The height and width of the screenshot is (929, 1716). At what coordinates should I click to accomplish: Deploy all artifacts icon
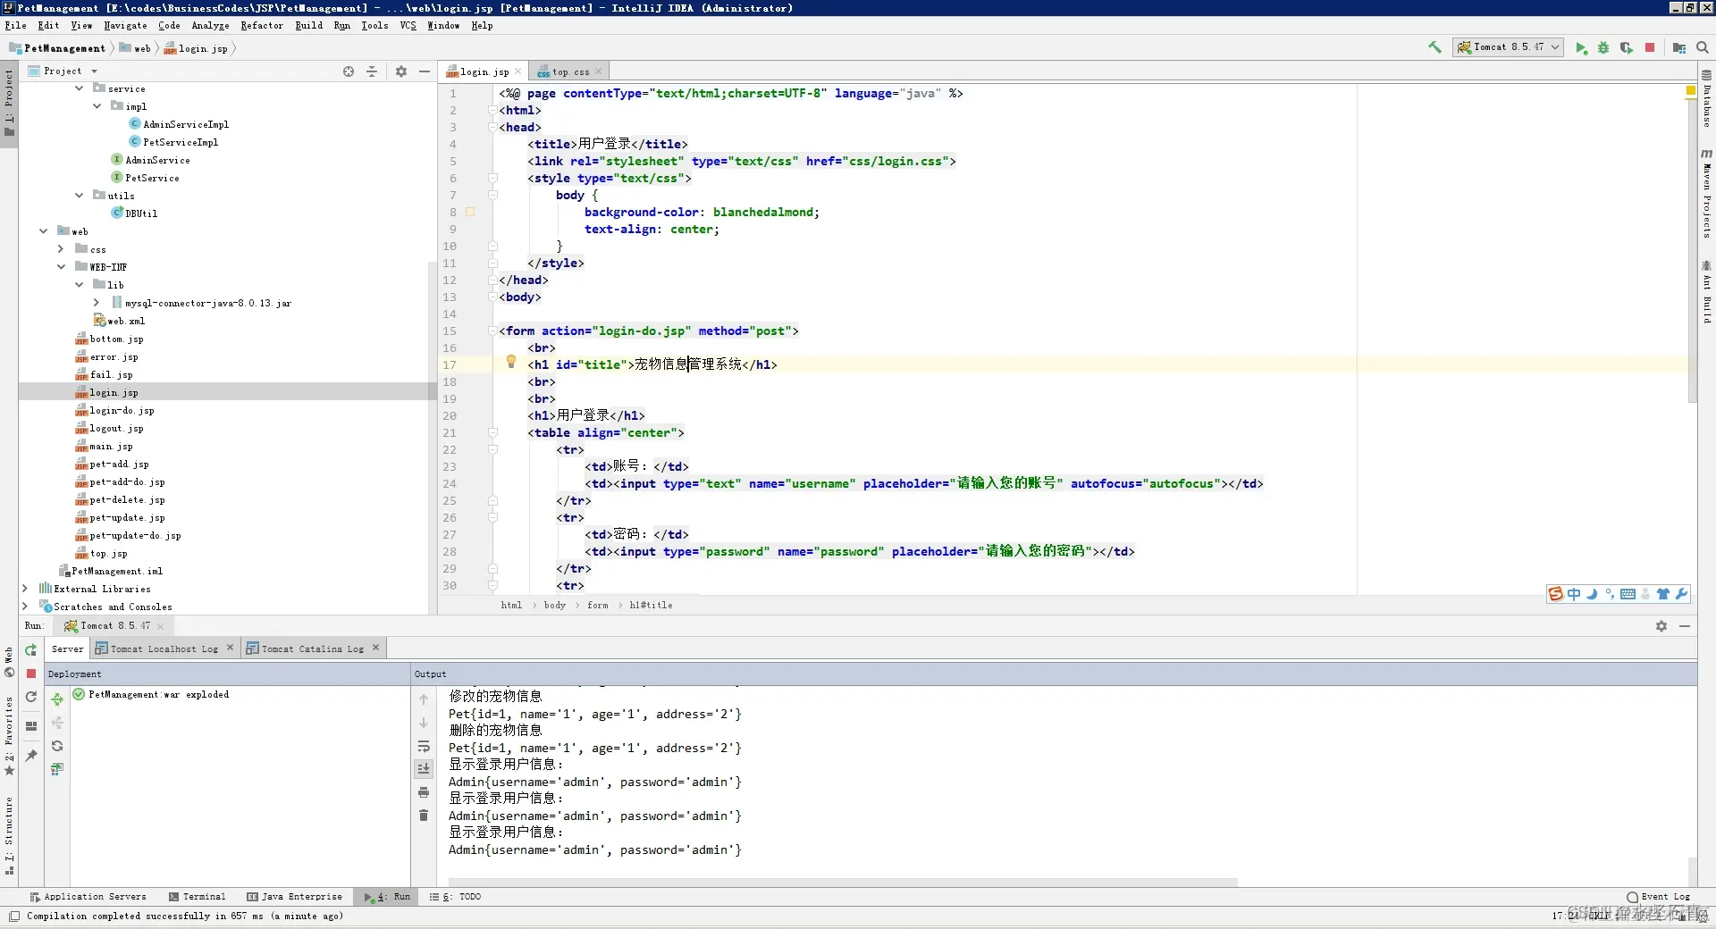57,699
